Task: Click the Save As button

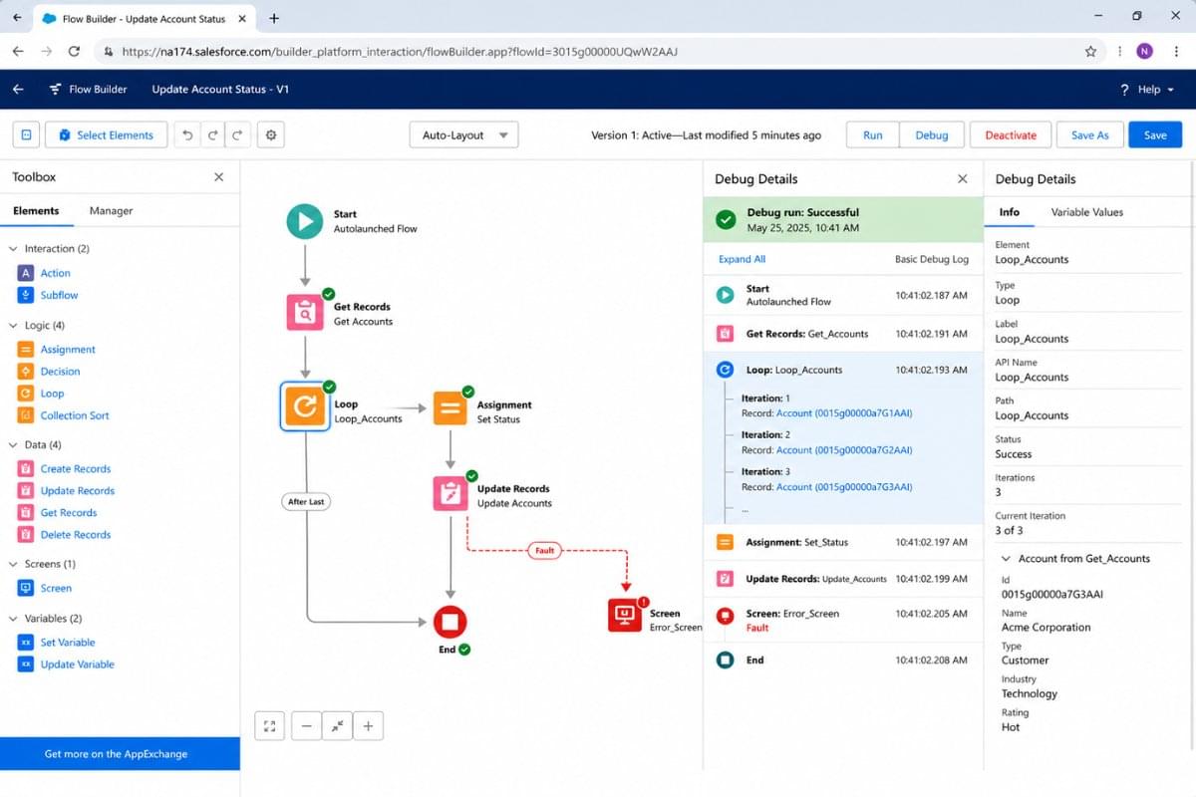Action: tap(1089, 135)
